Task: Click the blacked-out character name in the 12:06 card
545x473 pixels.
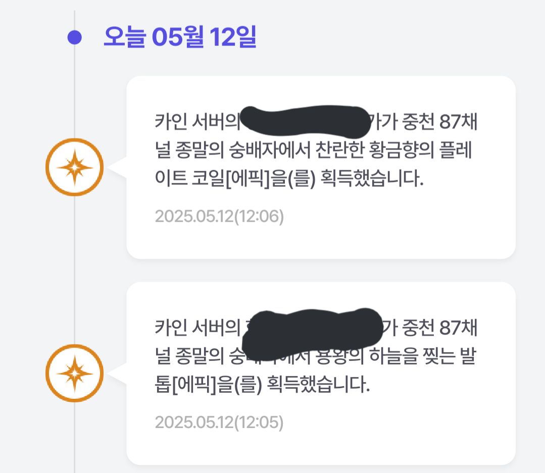Action: (305, 121)
